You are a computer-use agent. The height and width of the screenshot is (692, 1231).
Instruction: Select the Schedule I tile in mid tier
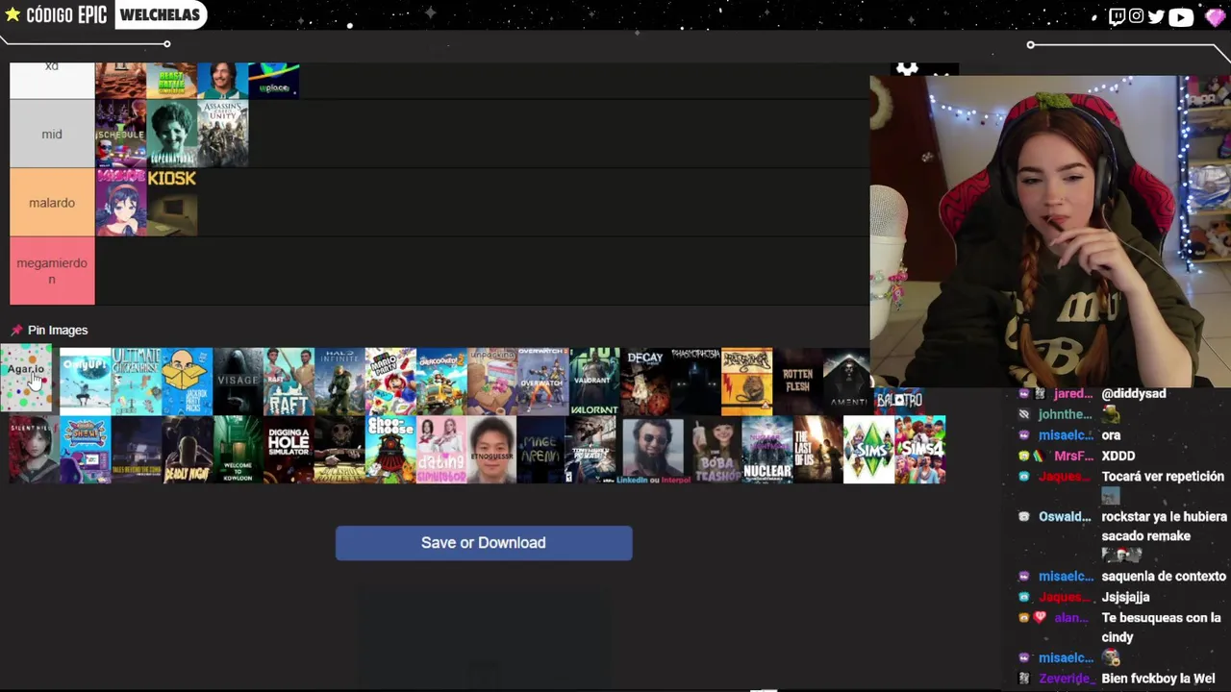pyautogui.click(x=120, y=134)
